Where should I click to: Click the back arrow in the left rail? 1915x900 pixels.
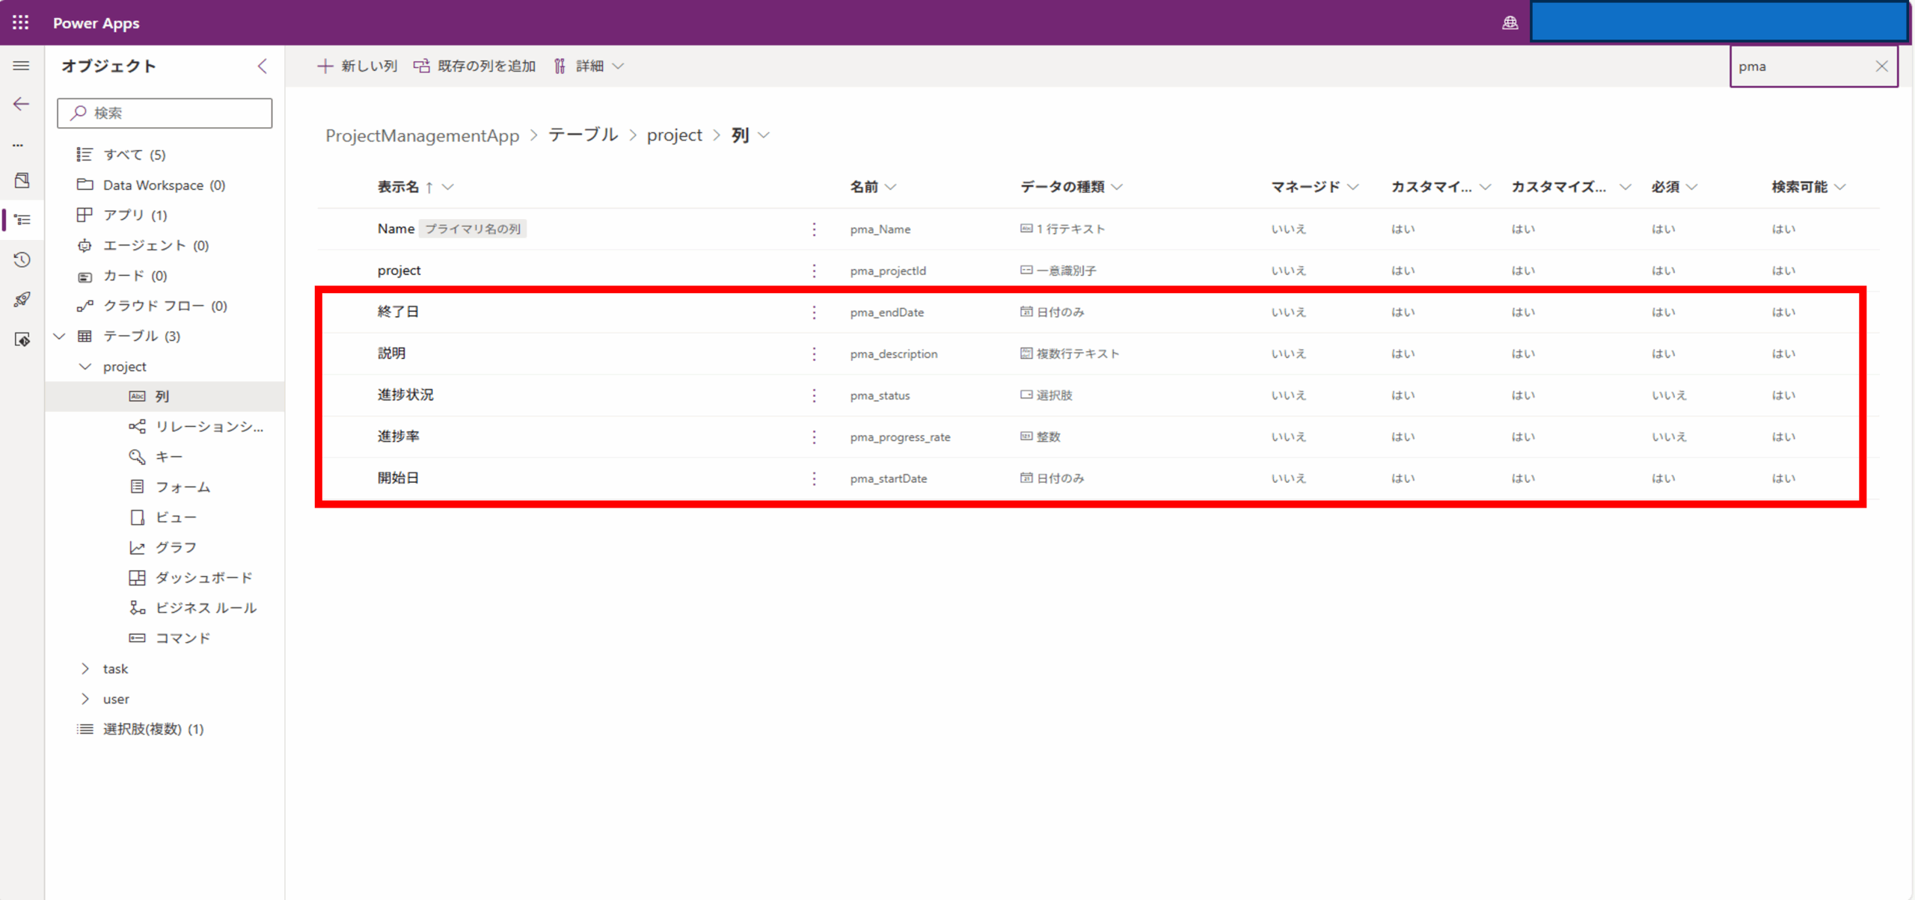click(x=21, y=105)
